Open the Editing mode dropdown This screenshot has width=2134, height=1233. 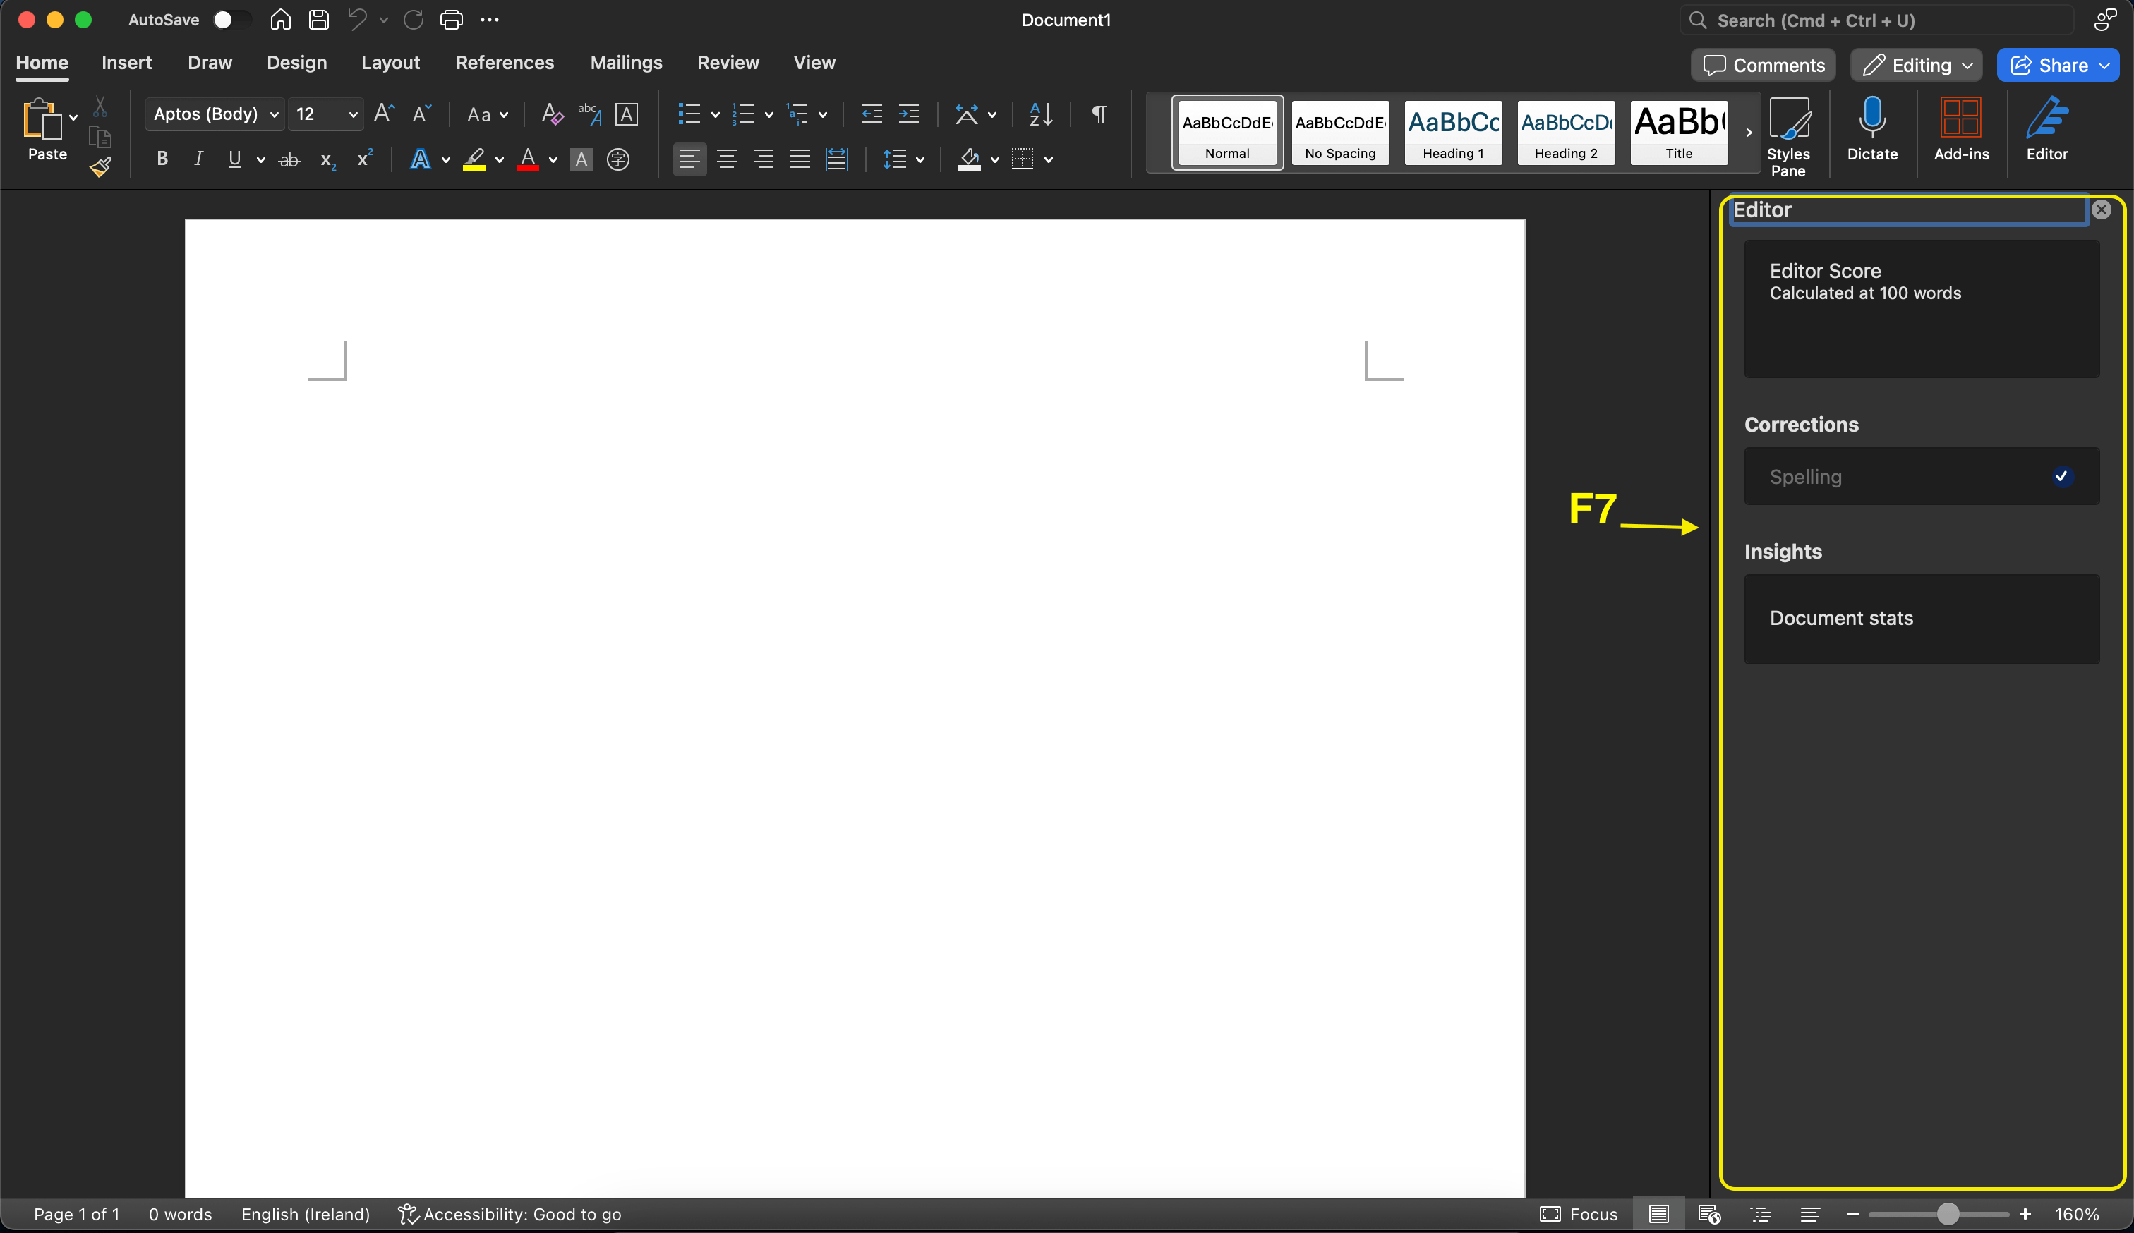tap(1915, 65)
